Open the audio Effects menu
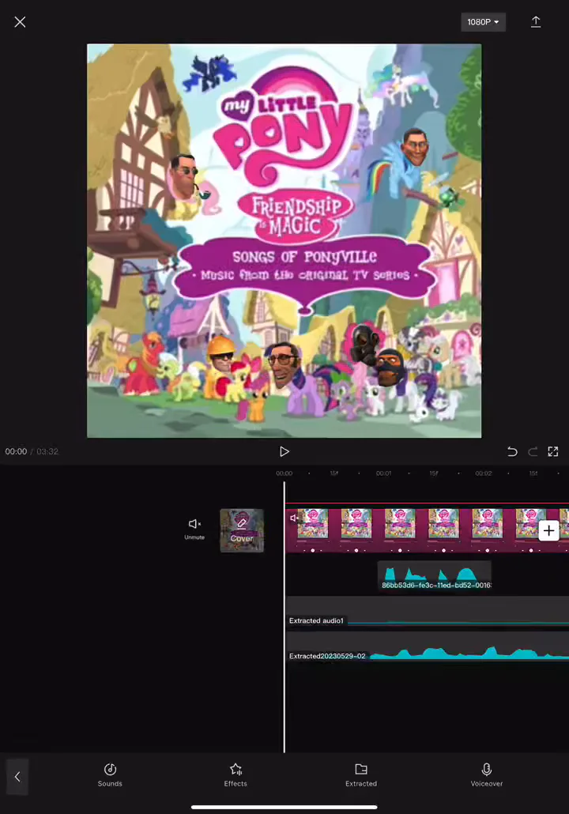Screen dimensions: 569x814 click(x=236, y=775)
